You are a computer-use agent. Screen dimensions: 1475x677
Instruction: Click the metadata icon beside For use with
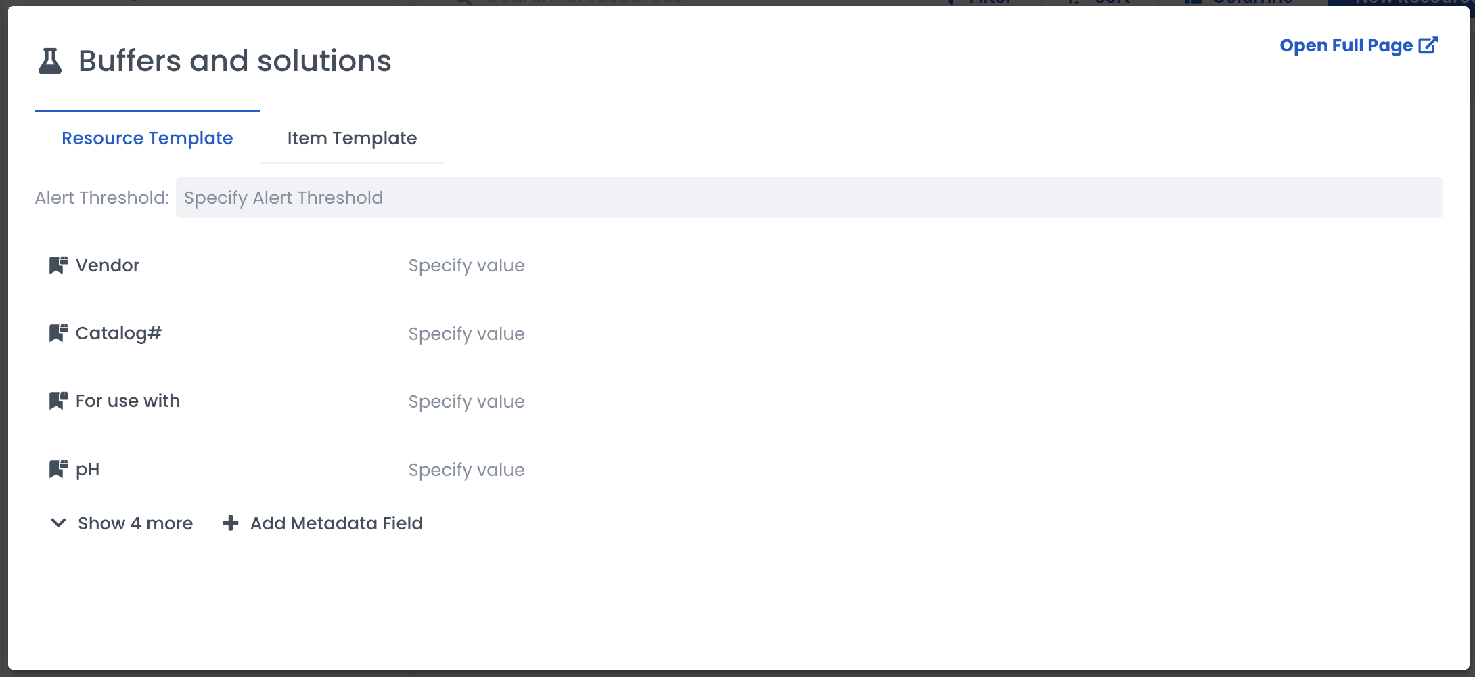tap(58, 401)
